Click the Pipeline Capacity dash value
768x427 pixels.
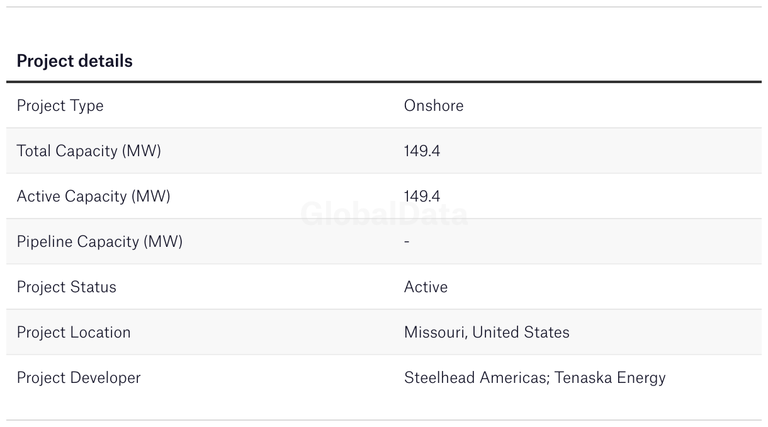[x=407, y=241]
